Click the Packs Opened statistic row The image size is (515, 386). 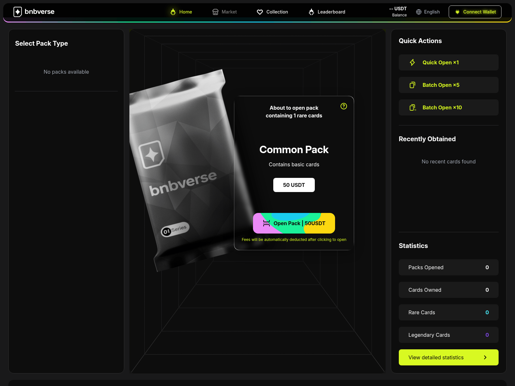click(x=448, y=267)
